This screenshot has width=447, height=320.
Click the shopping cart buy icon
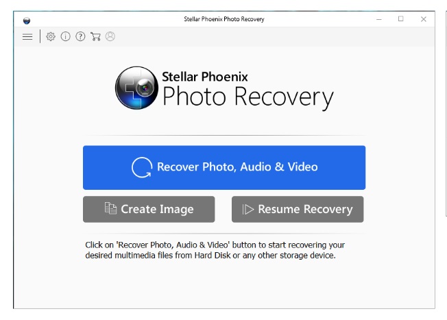[95, 36]
